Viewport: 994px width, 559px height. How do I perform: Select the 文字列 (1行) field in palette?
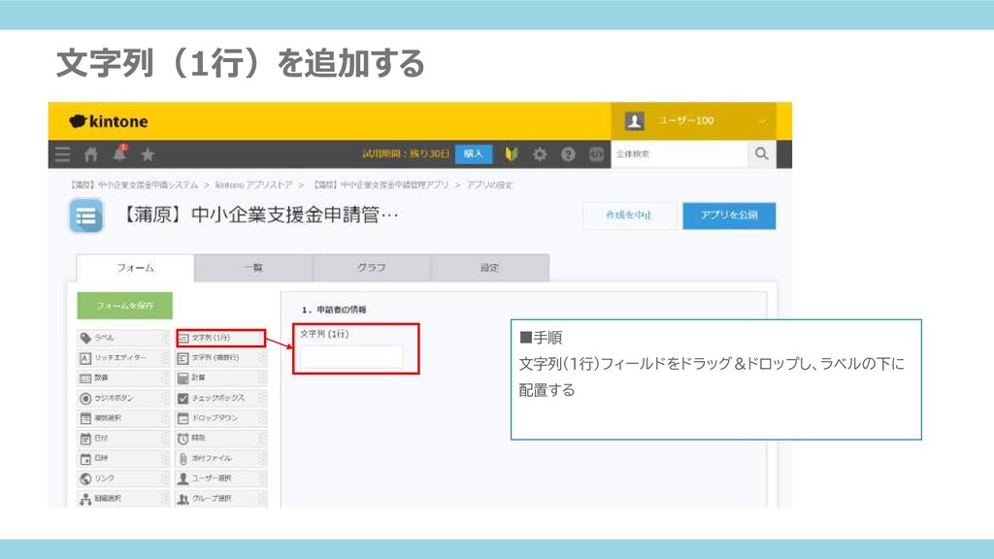[x=220, y=338]
